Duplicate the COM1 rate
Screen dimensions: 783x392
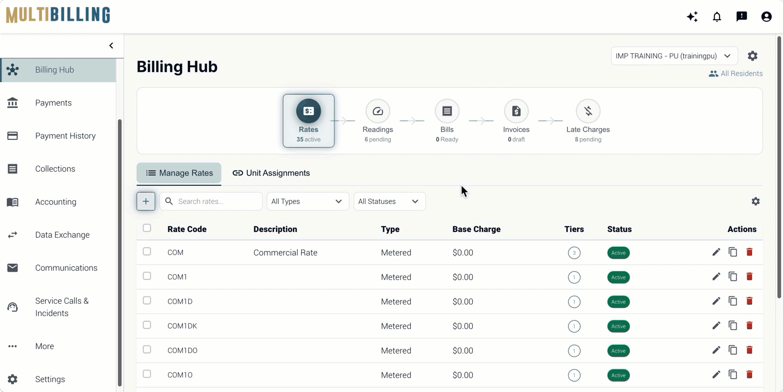coord(733,276)
